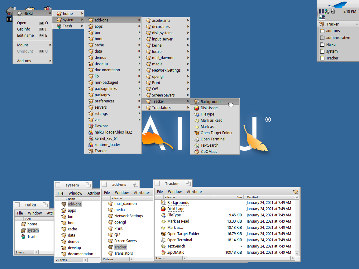Click the administrative window entry in Deskbar
Viewport: 359px width, 269px height.
(x=338, y=37)
